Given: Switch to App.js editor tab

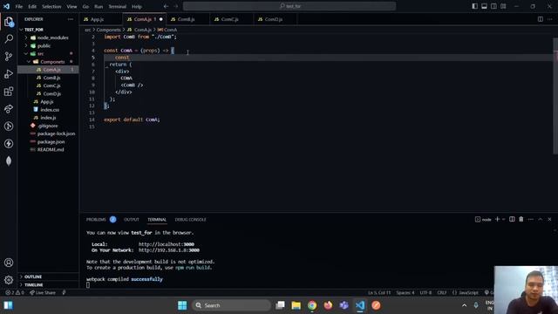Looking at the screenshot, I should point(101,19).
